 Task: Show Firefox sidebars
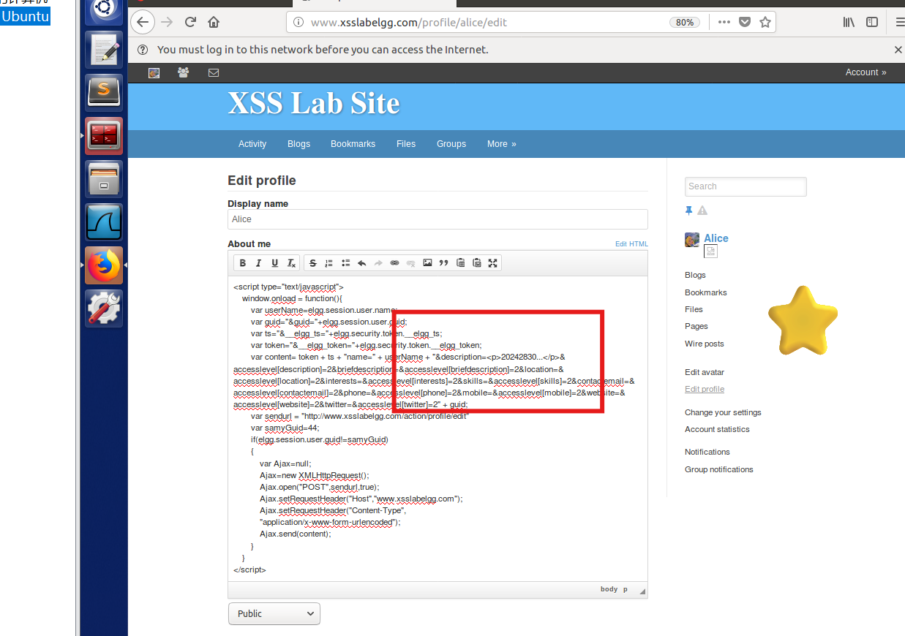(872, 22)
